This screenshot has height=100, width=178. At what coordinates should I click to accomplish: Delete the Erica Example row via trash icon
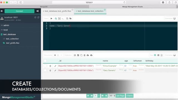pyautogui.click(x=50, y=66)
